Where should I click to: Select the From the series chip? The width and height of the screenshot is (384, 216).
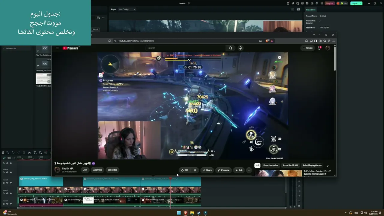click(271, 165)
